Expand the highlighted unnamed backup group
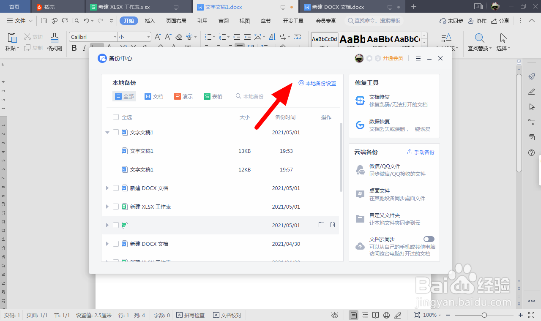Screen dimensions: 541x321 point(107,225)
